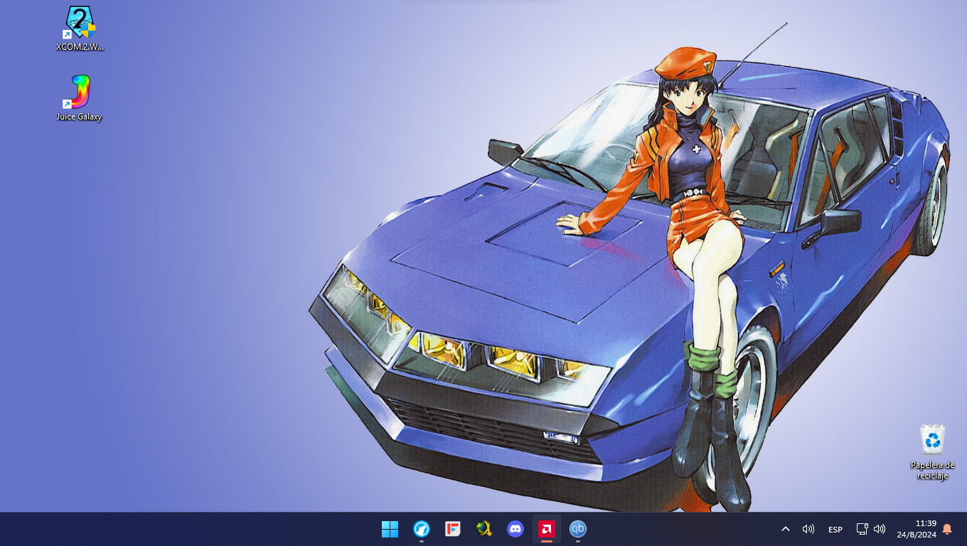967x546 pixels.
Task: Select the XCOM 2 desktop shortcut
Action: coord(80,28)
